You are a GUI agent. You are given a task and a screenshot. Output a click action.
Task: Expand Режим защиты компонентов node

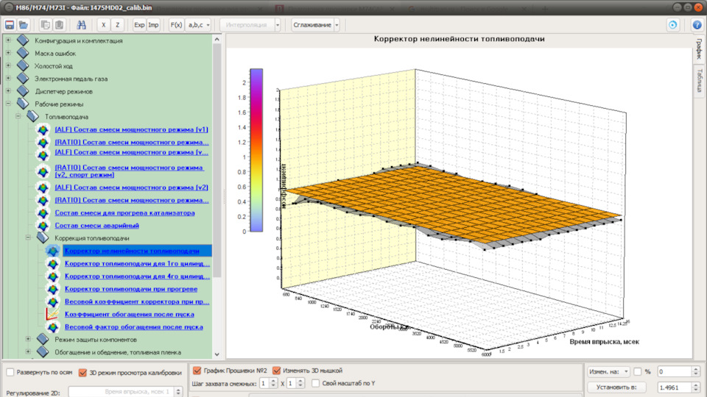[28, 339]
